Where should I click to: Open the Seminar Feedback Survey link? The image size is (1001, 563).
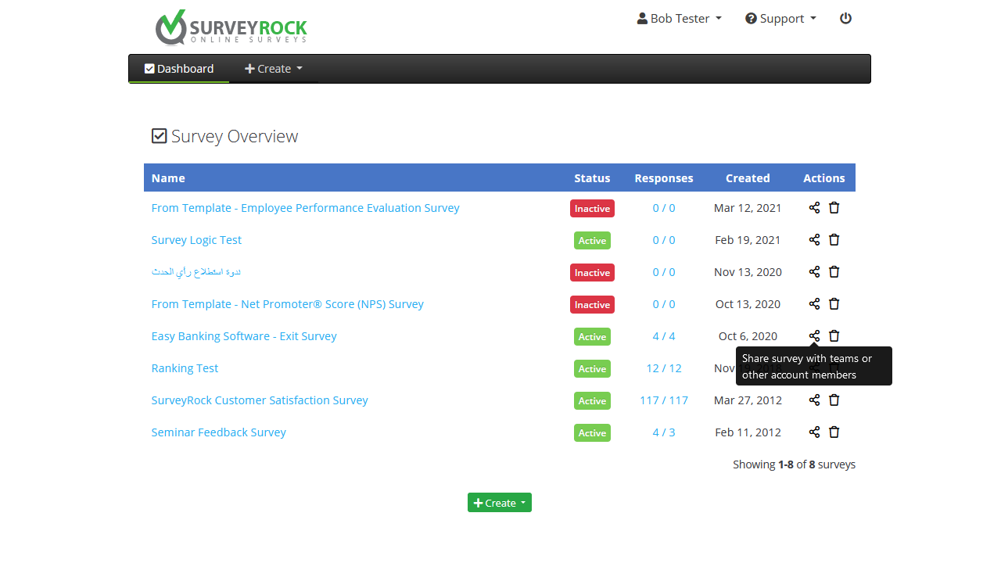pos(218,432)
